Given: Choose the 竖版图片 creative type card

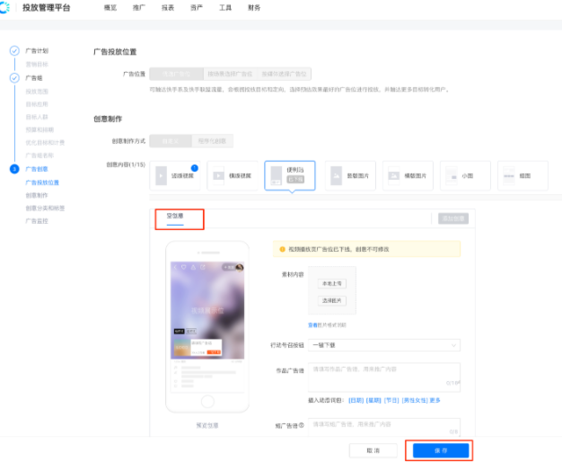Looking at the screenshot, I should [x=350, y=176].
